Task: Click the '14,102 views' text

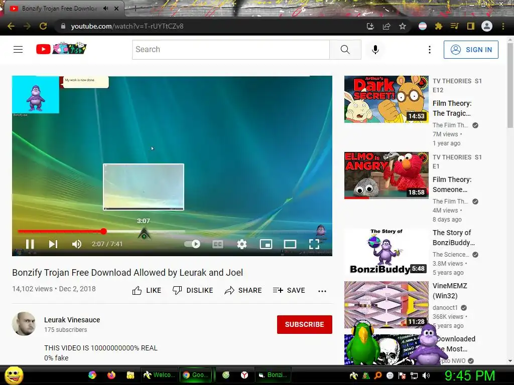Action: click(32, 289)
